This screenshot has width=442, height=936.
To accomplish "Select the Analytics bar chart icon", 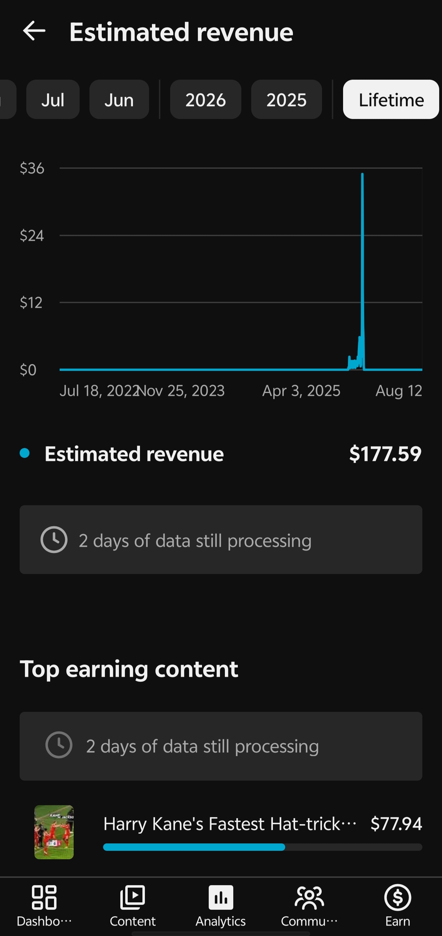I will pyautogui.click(x=221, y=897).
